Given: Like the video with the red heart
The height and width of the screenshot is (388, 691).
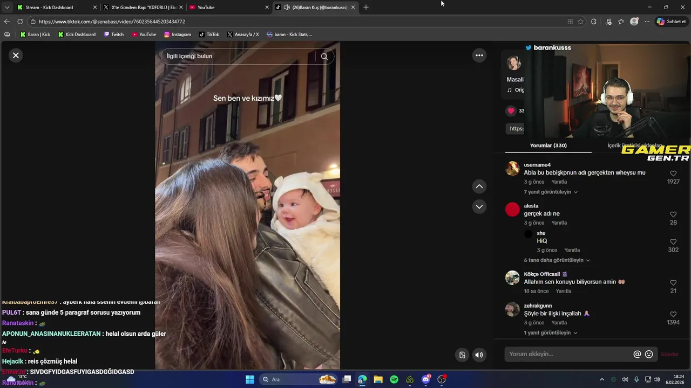Looking at the screenshot, I should pos(511,111).
